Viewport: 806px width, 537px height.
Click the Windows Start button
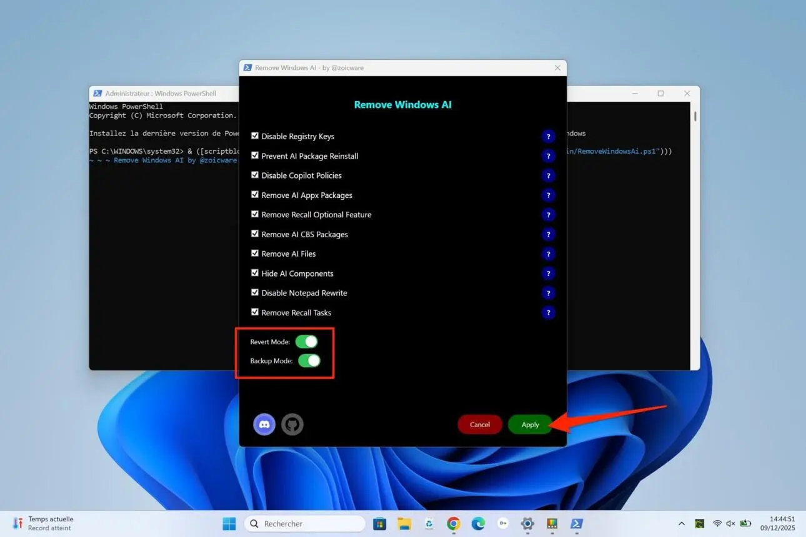coord(229,524)
